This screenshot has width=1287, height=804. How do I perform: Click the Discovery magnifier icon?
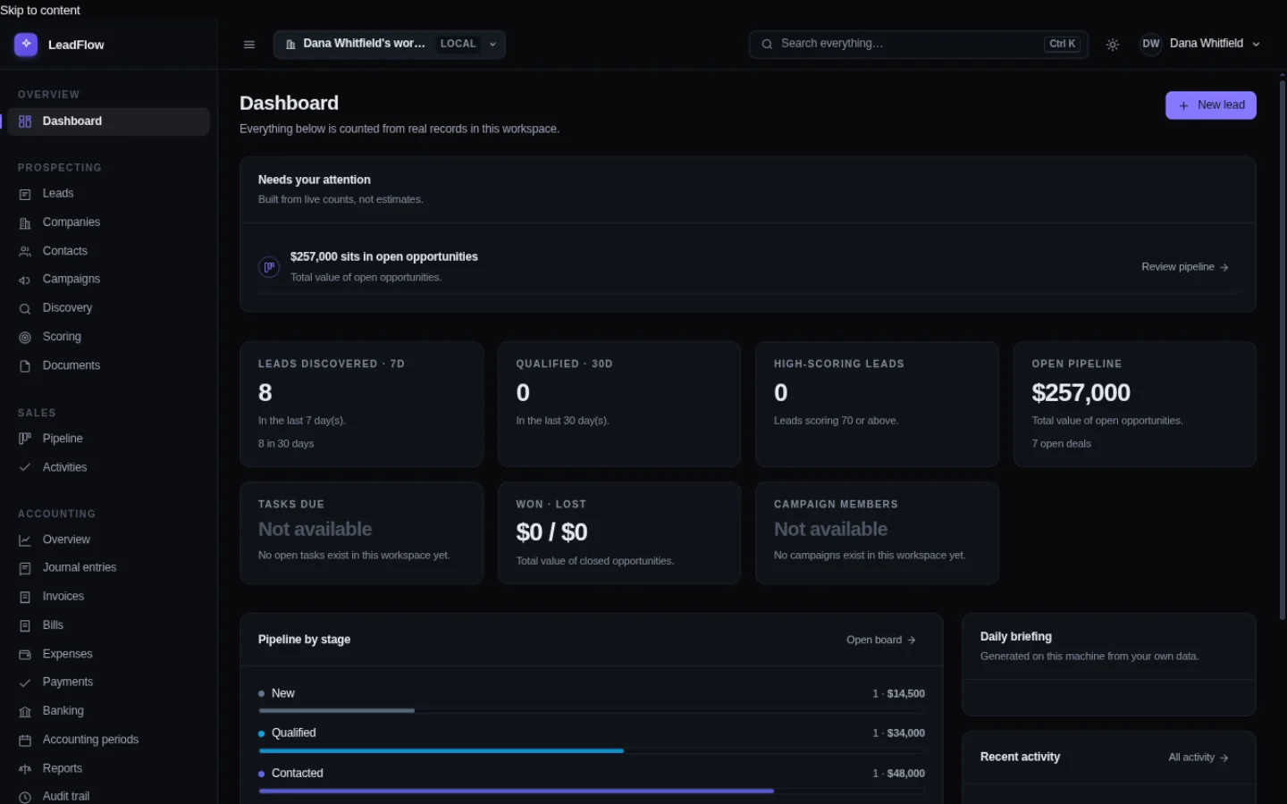tap(25, 308)
